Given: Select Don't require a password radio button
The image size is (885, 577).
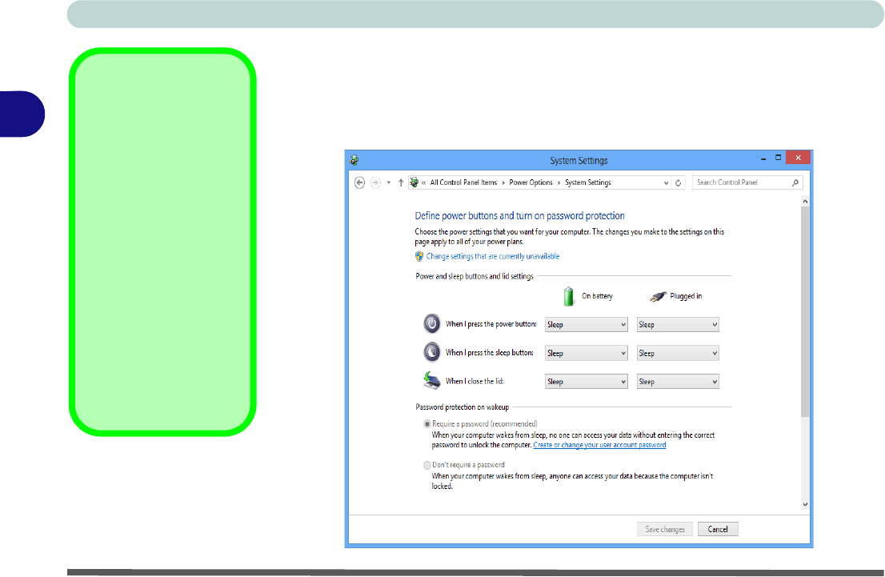Looking at the screenshot, I should 427,465.
